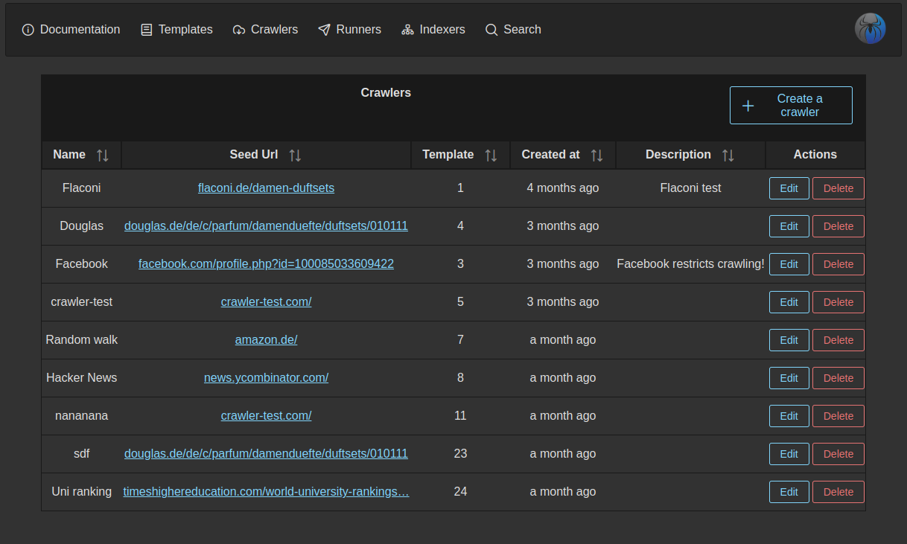
Task: Click the '4 months ago' cell
Action: click(563, 188)
